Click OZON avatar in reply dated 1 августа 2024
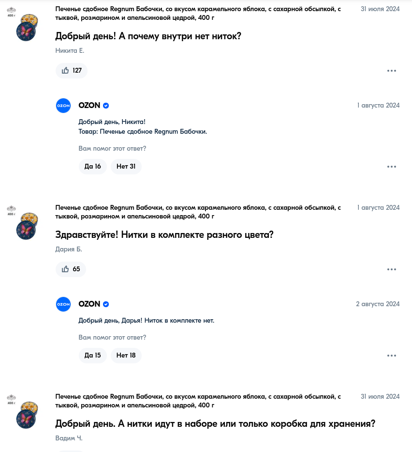This screenshot has width=412, height=452. point(63,106)
